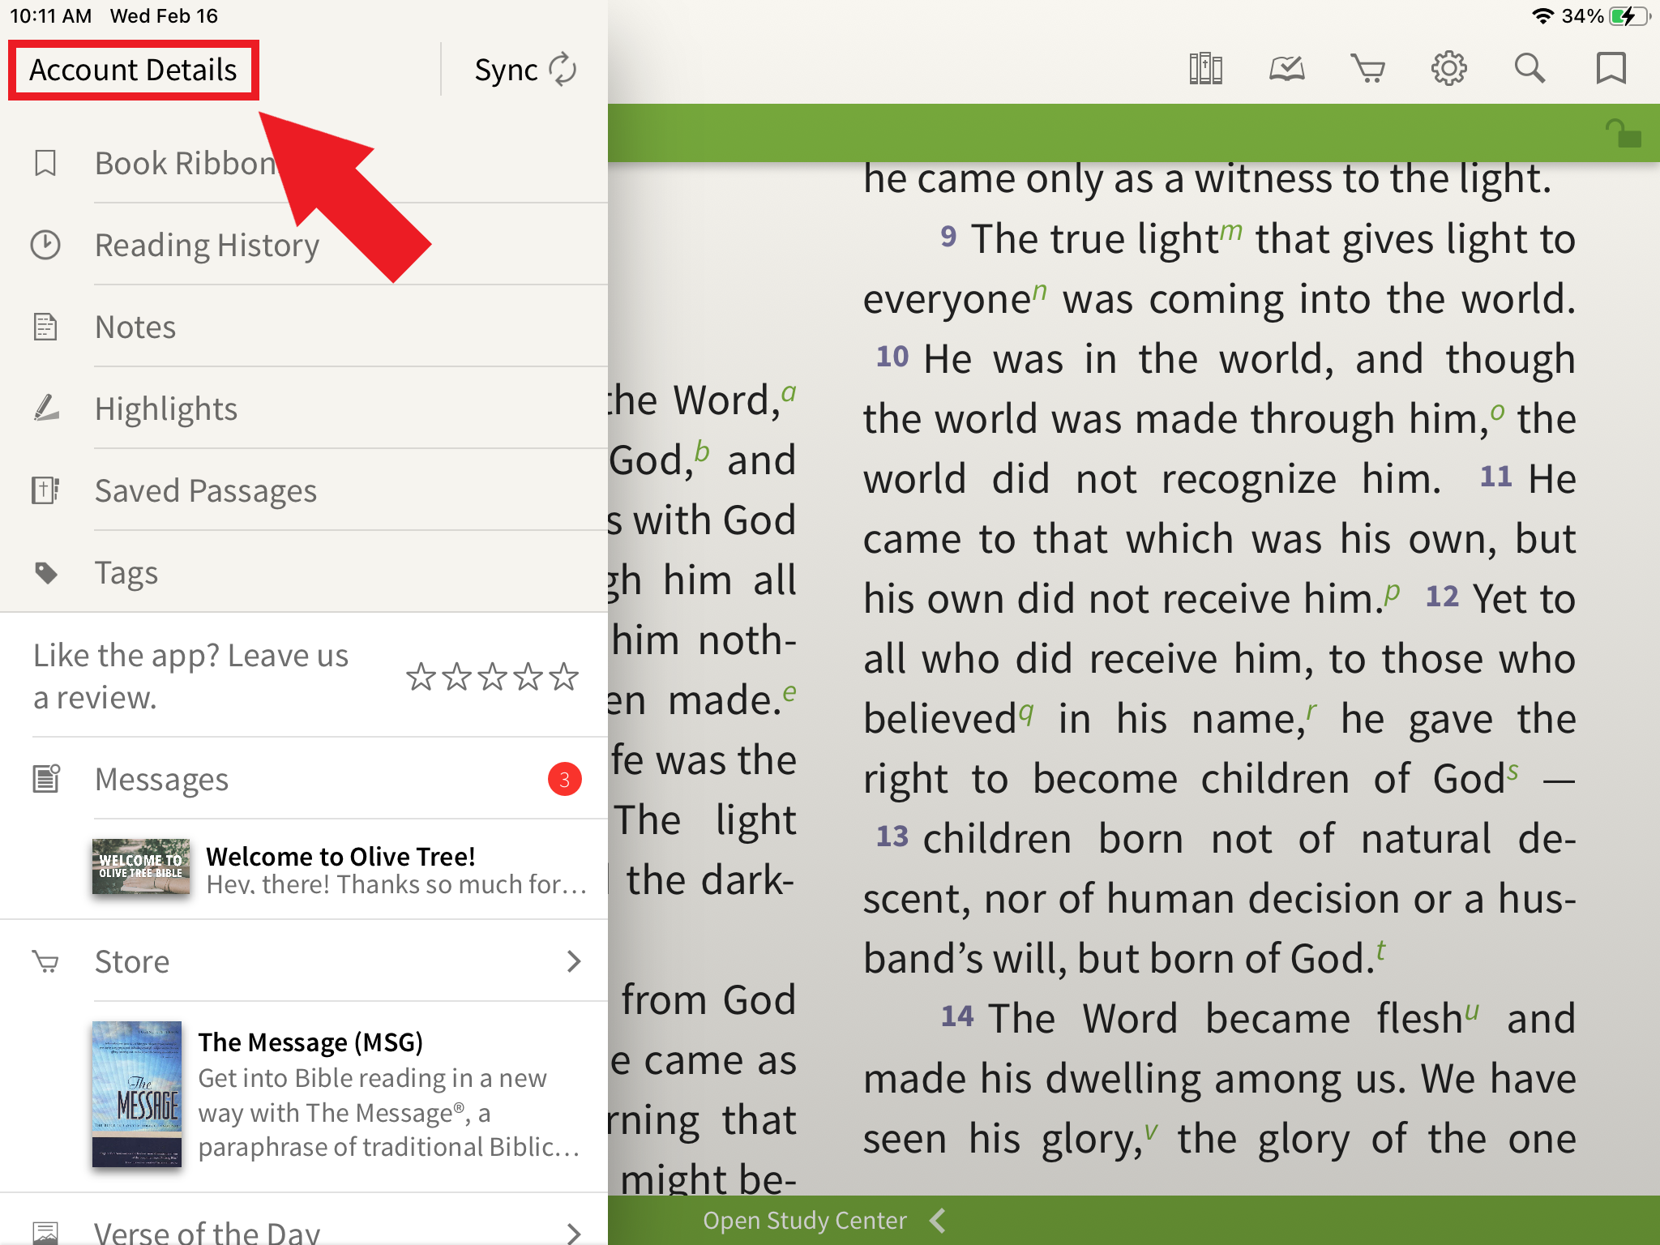This screenshot has height=1245, width=1660.
Task: Tap 'The Message (MSG)' title
Action: [310, 1042]
